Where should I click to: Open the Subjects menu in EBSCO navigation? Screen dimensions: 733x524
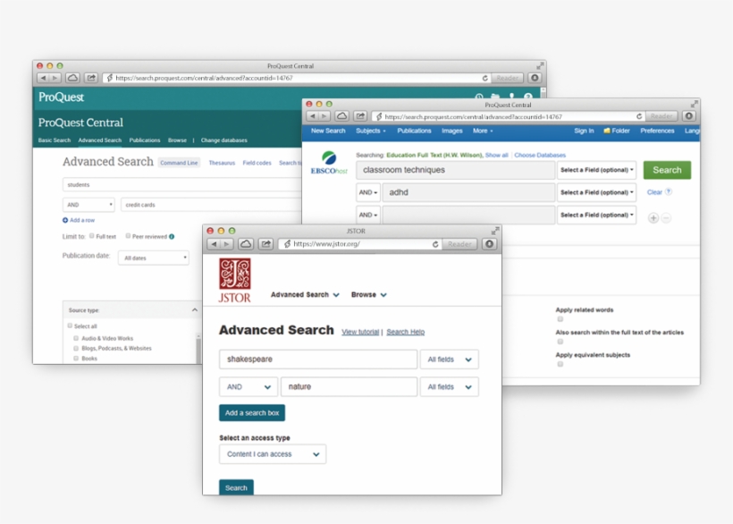[370, 130]
